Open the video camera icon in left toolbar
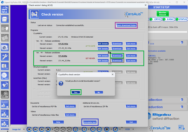This screenshot has width=188, height=132. (5, 85)
